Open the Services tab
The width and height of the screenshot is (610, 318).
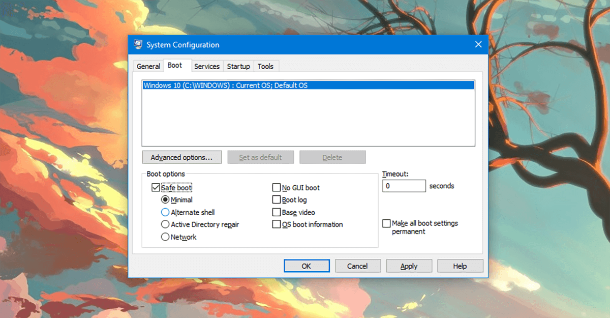click(207, 66)
